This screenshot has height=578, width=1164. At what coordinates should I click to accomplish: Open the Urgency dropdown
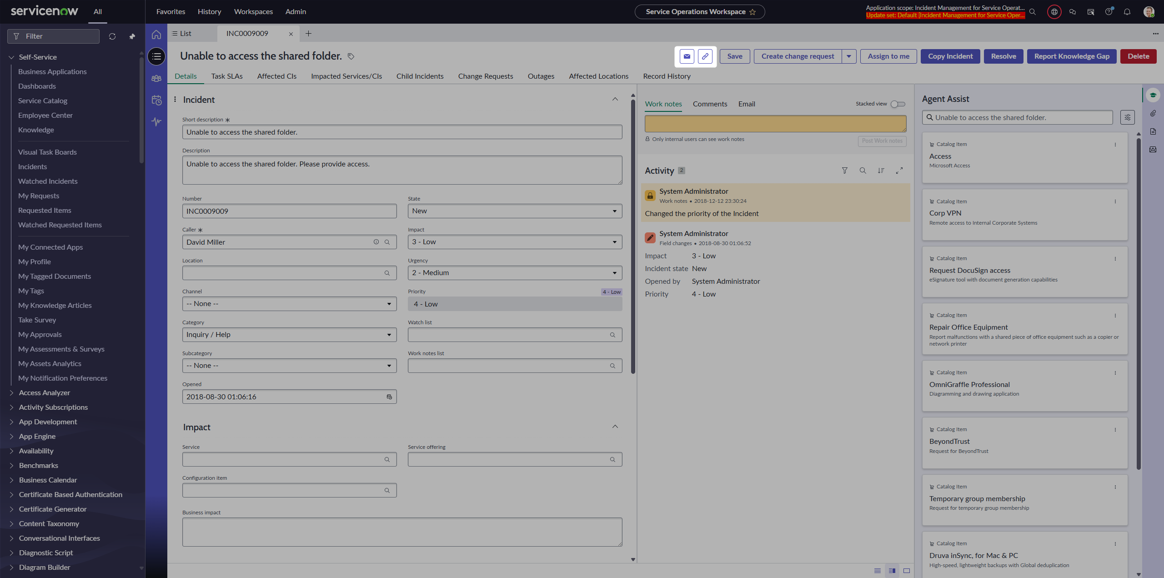click(515, 273)
